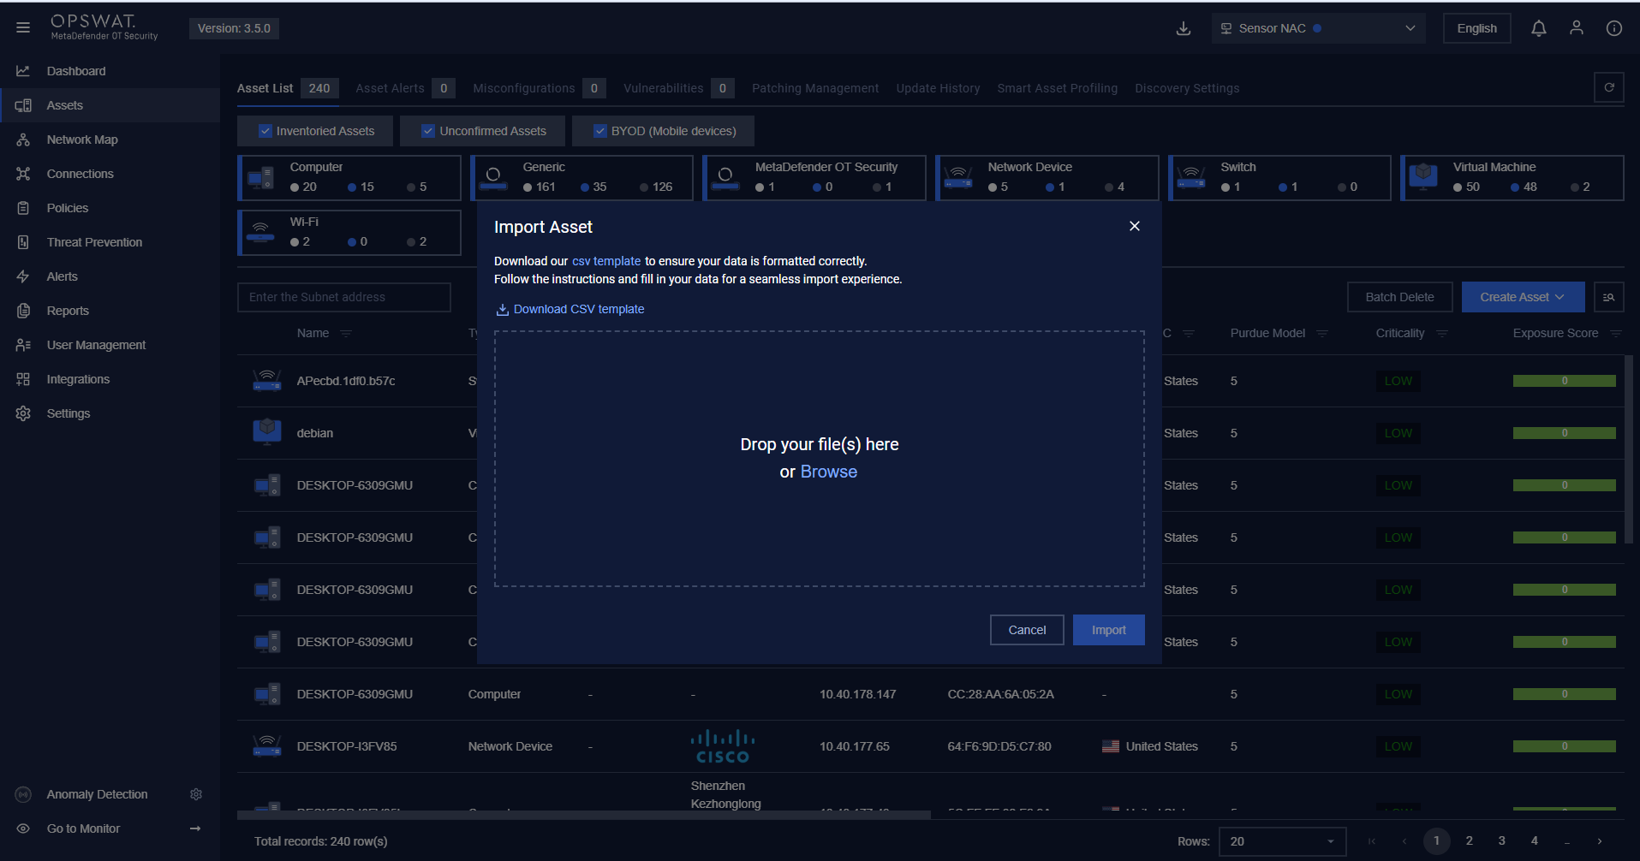Open the Create Asset dropdown
This screenshot has height=861, width=1640.
(1522, 297)
